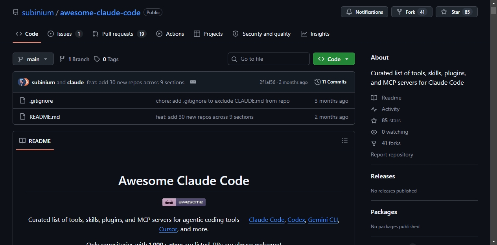Open the Code tab
Image resolution: width=497 pixels, height=245 pixels.
coord(27,34)
